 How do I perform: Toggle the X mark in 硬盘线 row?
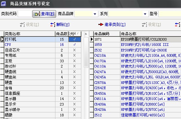coord(75,72)
